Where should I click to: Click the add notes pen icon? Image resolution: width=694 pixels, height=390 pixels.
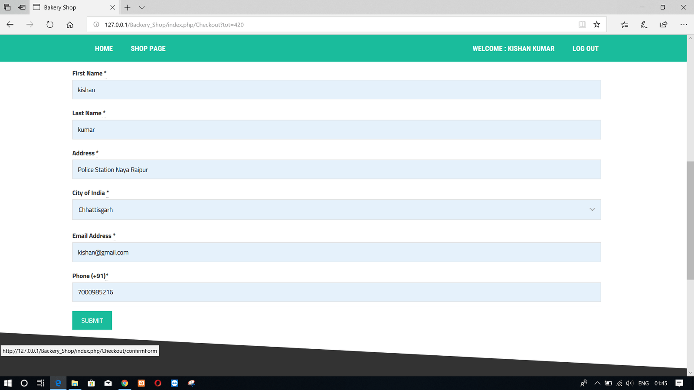[x=644, y=25]
